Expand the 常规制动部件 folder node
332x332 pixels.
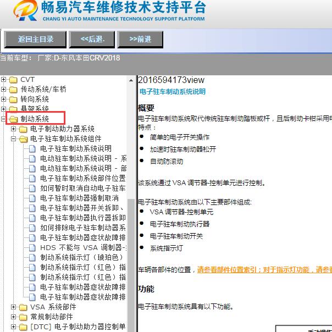[x=13, y=317]
